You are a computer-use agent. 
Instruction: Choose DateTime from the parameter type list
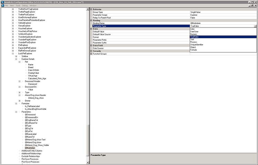pyautogui.click(x=194, y=32)
